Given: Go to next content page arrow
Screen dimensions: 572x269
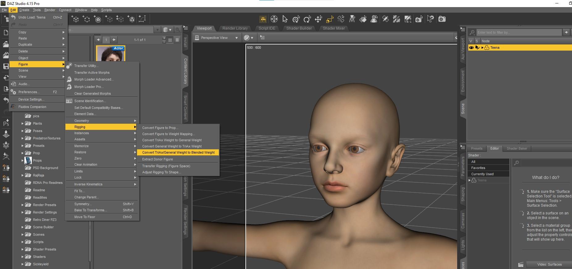Looking at the screenshot, I should pyautogui.click(x=114, y=40).
